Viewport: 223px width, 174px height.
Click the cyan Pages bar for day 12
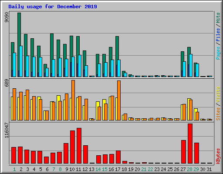(x=86, y=71)
